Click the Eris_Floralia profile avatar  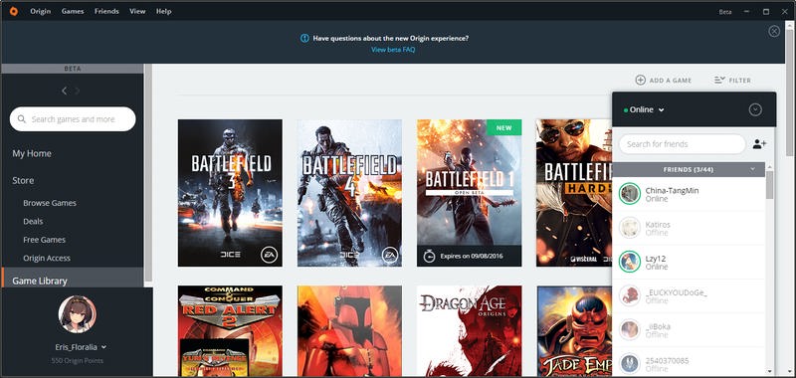point(77,314)
